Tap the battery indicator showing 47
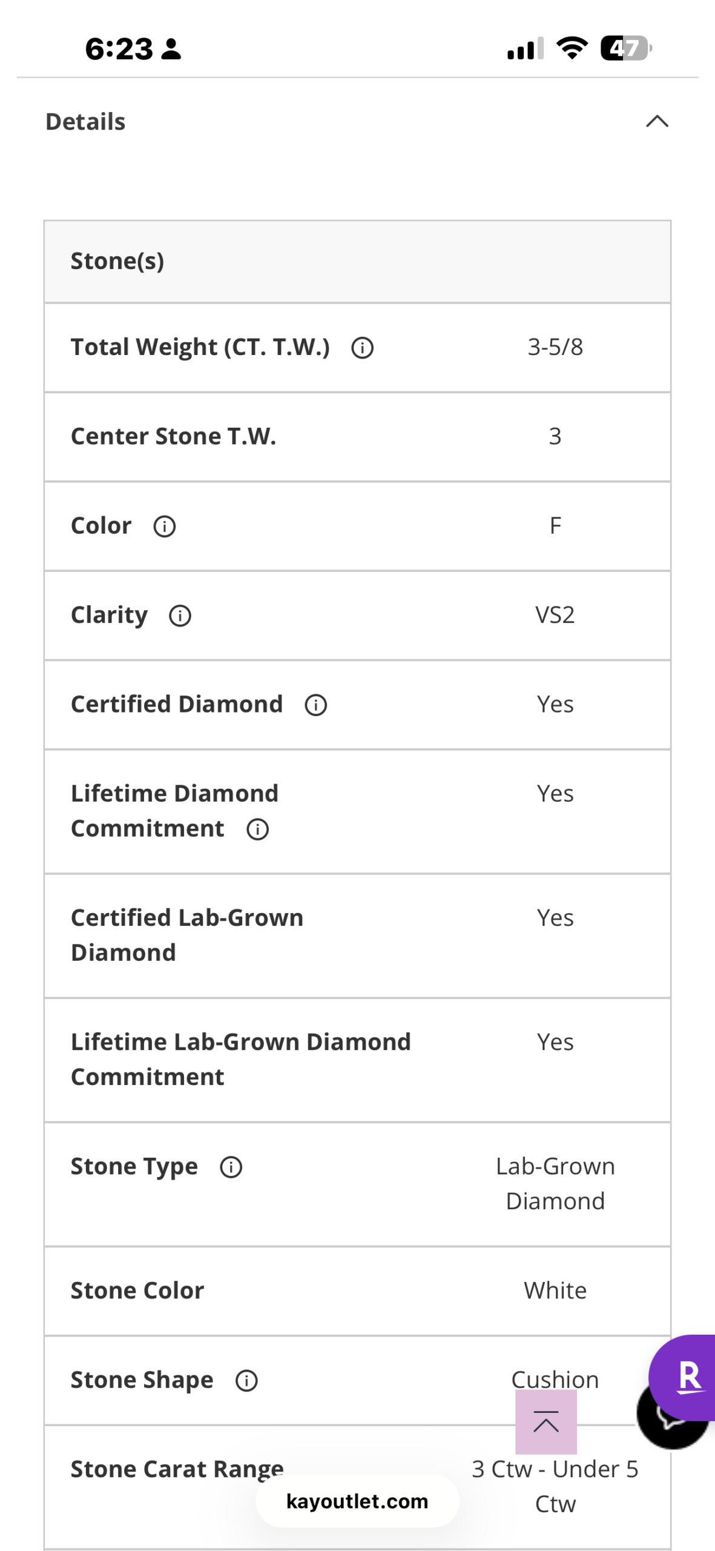The height and width of the screenshot is (1551, 715). tap(625, 48)
